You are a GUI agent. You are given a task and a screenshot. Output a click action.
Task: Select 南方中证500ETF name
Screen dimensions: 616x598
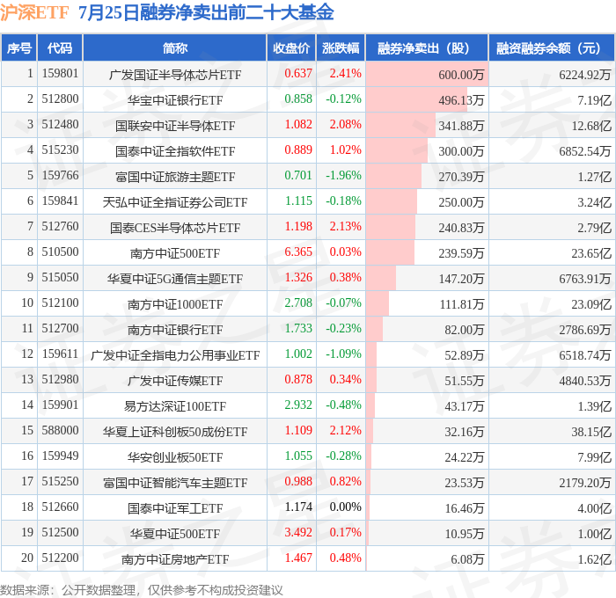point(175,253)
